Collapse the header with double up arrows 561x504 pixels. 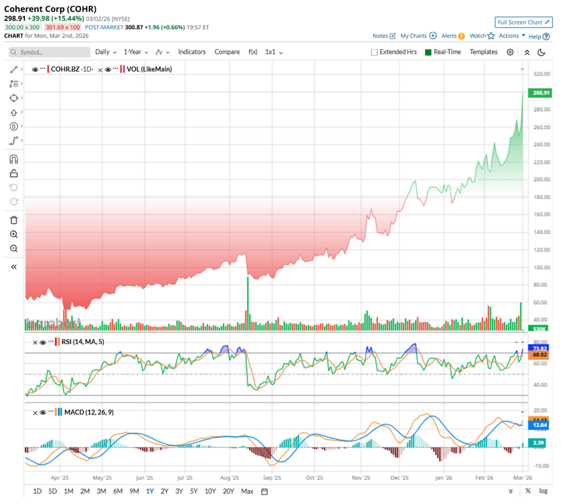click(x=527, y=52)
